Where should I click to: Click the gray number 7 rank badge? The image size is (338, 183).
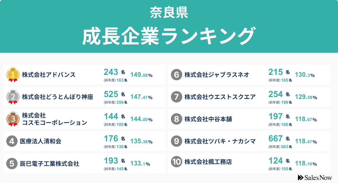tap(177, 97)
